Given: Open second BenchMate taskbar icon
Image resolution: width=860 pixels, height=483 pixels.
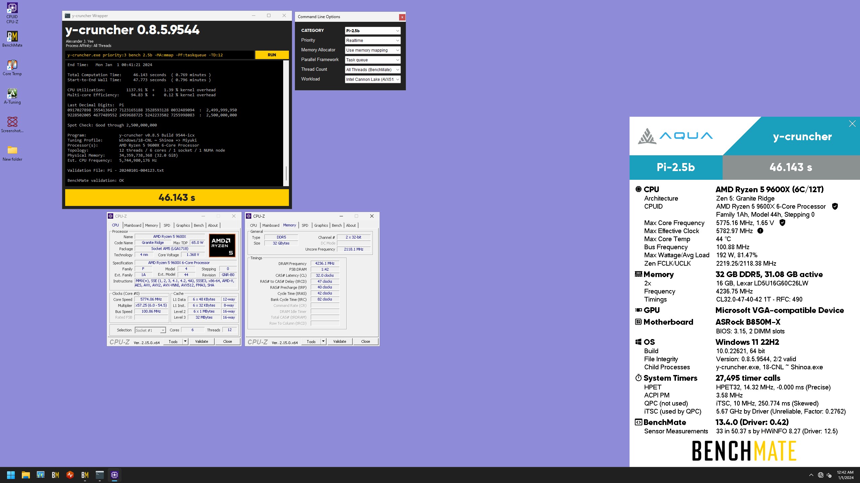Looking at the screenshot, I should tap(85, 475).
